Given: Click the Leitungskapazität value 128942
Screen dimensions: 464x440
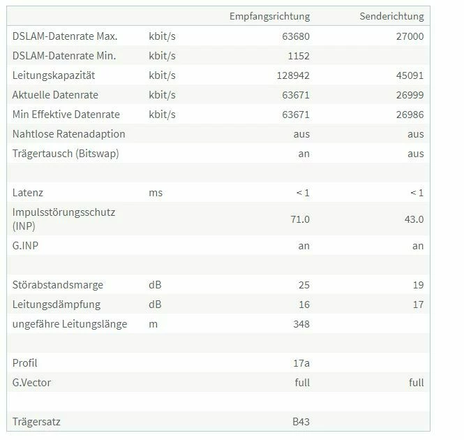Looking at the screenshot, I should click(x=293, y=75).
